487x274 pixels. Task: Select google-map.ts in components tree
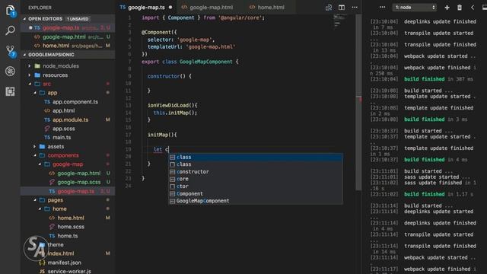pyautogui.click(x=68, y=191)
